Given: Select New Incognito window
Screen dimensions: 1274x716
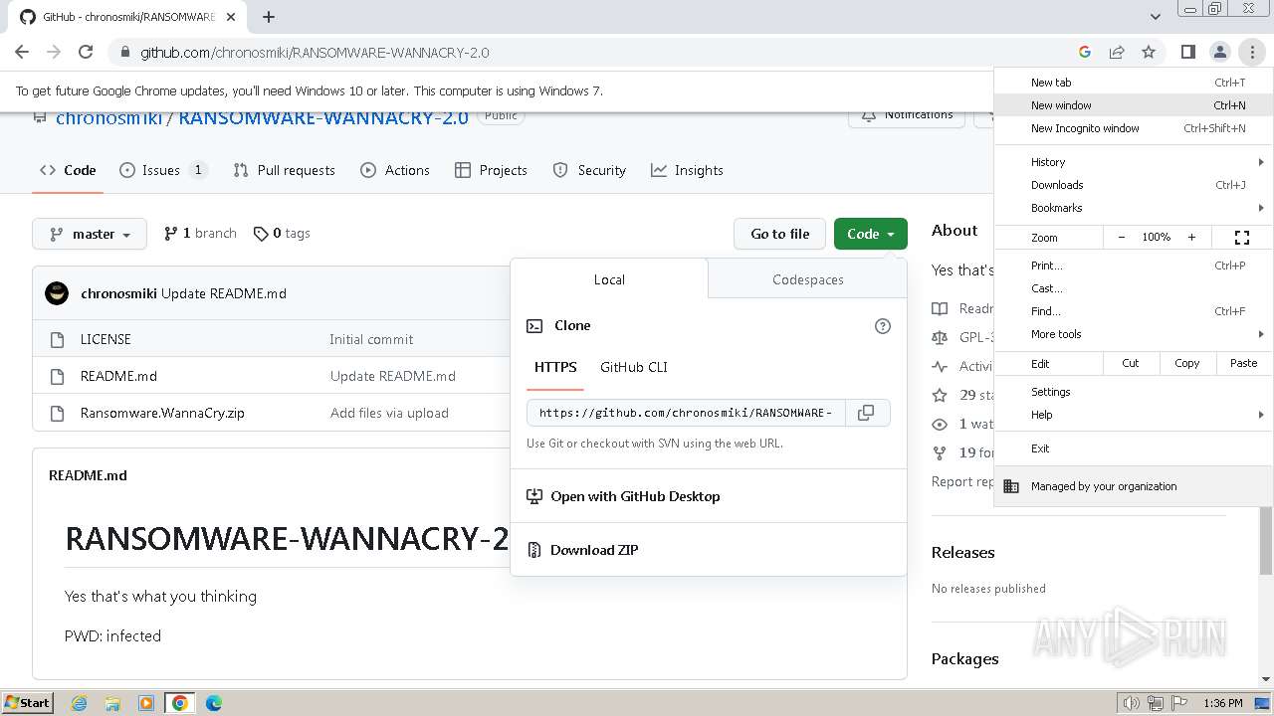Looking at the screenshot, I should (1133, 128).
